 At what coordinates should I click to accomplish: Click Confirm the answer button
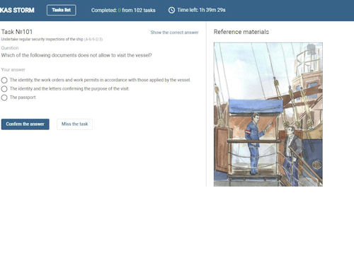point(25,124)
